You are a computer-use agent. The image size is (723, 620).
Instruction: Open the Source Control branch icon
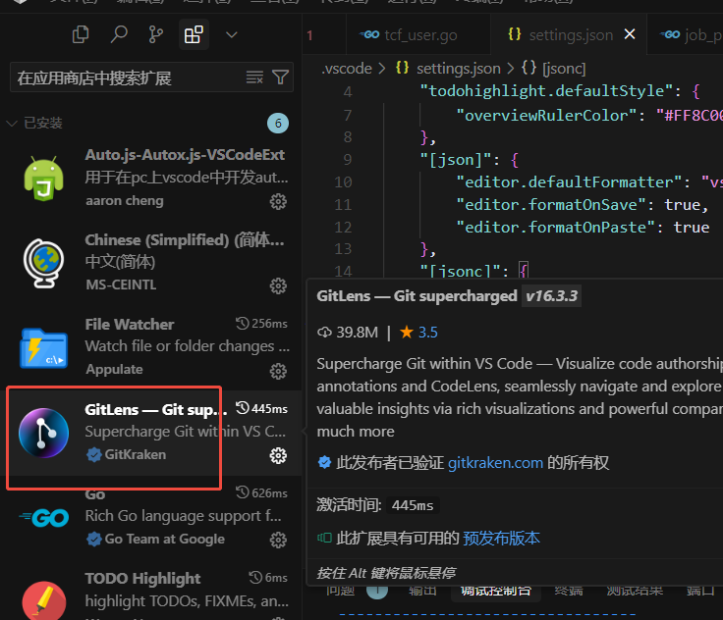(156, 34)
